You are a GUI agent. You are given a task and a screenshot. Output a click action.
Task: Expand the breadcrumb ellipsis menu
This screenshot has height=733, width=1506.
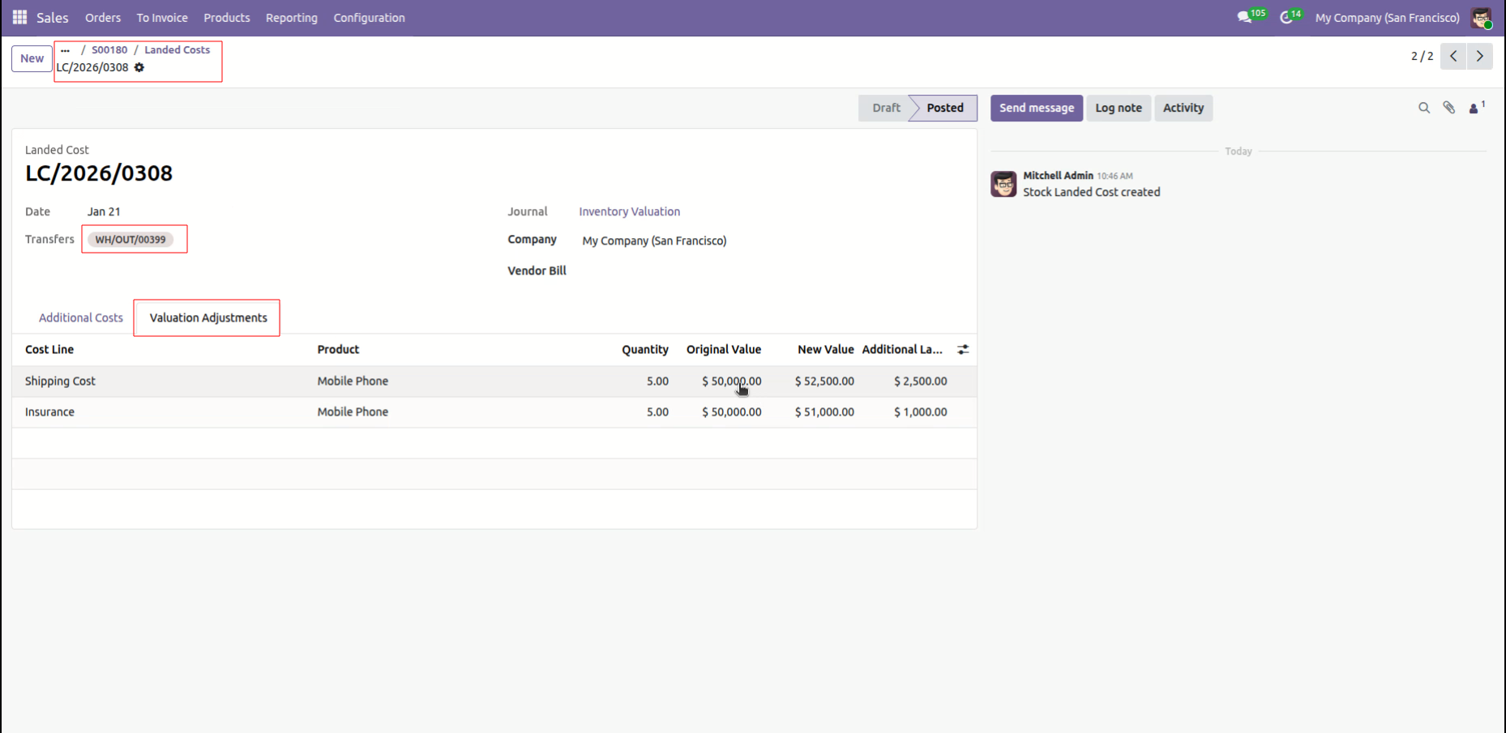click(66, 50)
